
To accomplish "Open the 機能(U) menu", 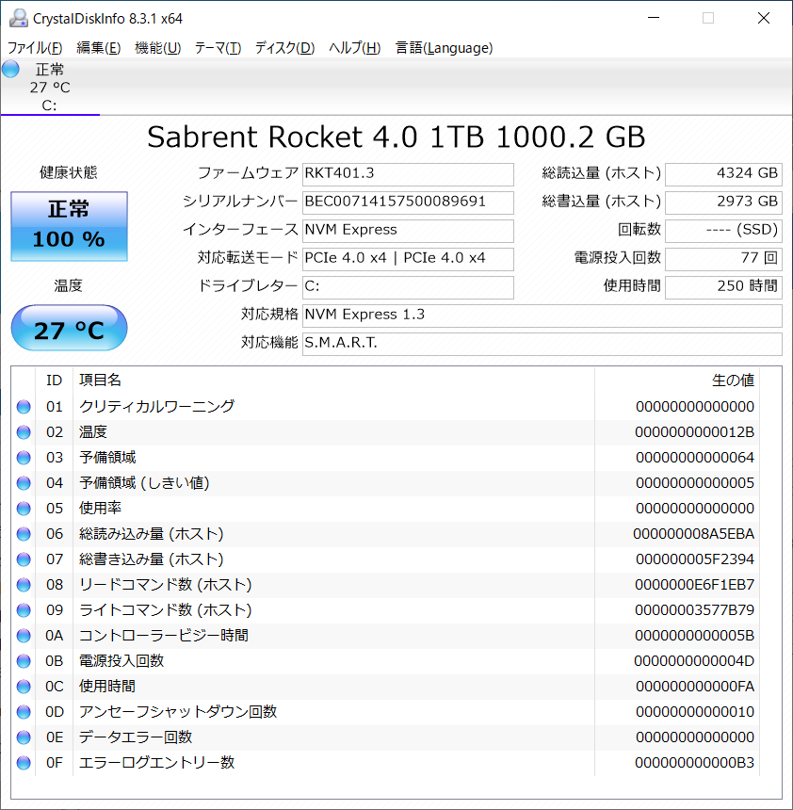I will (x=157, y=48).
